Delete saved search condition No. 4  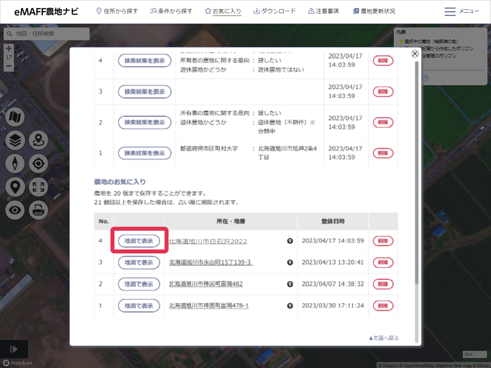[383, 61]
